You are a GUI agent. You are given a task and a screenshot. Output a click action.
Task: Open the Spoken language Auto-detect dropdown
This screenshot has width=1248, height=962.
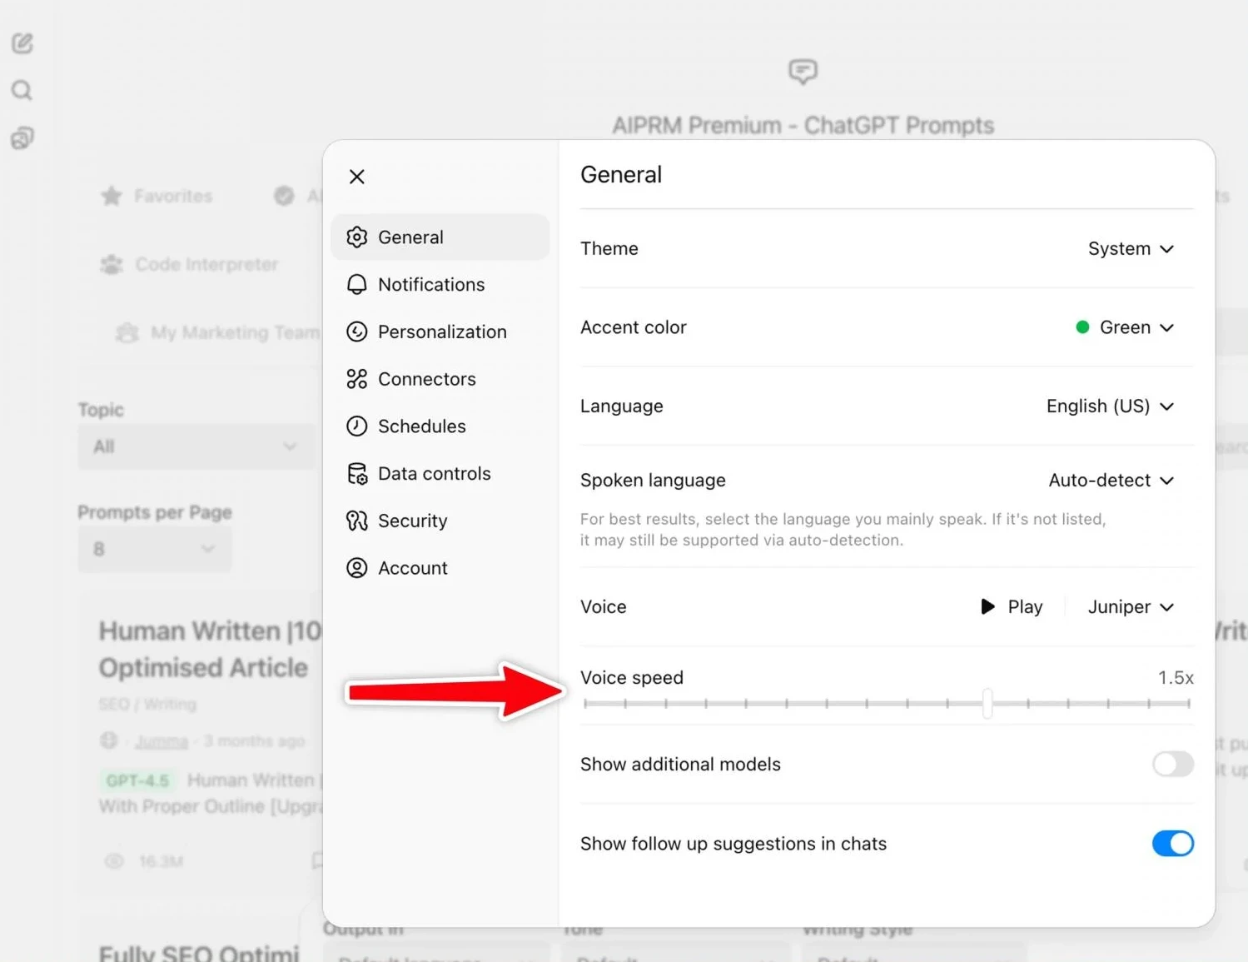pos(1111,481)
